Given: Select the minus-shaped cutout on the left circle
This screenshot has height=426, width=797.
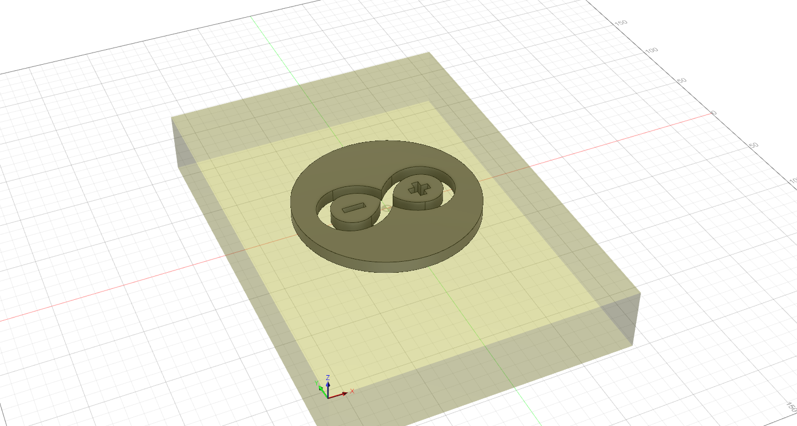Looking at the screenshot, I should (352, 209).
